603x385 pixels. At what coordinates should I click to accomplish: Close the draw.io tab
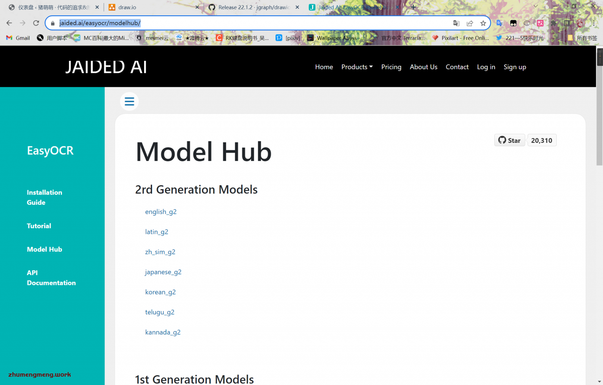[197, 7]
